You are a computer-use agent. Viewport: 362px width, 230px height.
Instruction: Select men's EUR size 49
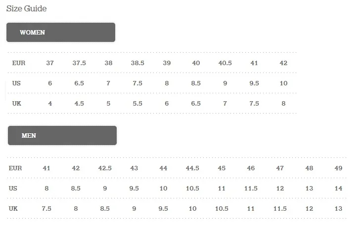click(338, 168)
